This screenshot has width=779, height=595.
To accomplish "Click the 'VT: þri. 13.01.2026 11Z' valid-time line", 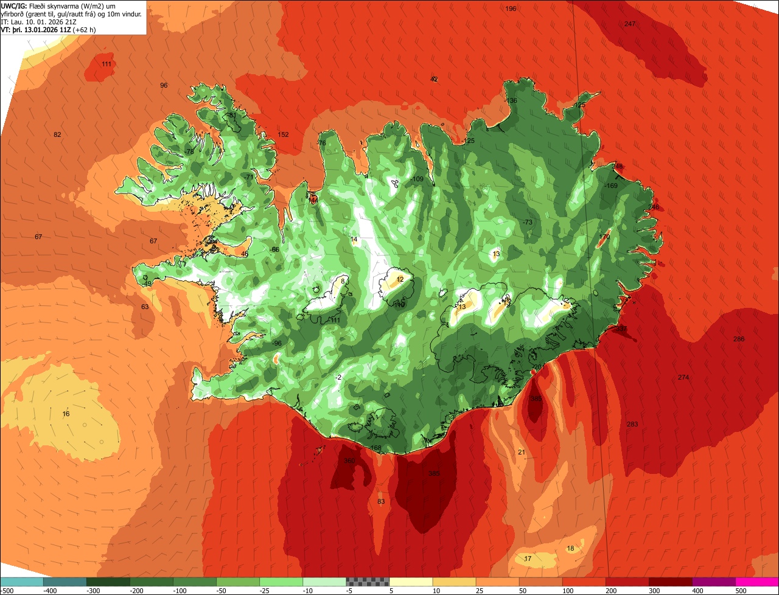I will pos(37,29).
